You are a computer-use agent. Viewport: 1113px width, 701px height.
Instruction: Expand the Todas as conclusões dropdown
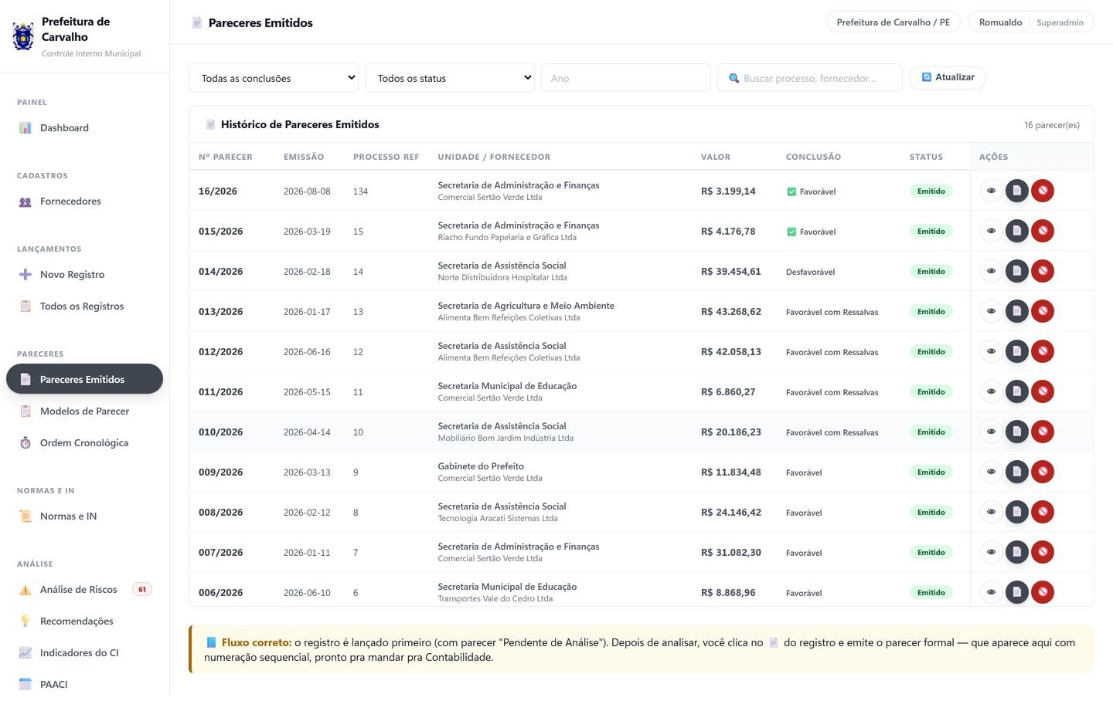[274, 78]
